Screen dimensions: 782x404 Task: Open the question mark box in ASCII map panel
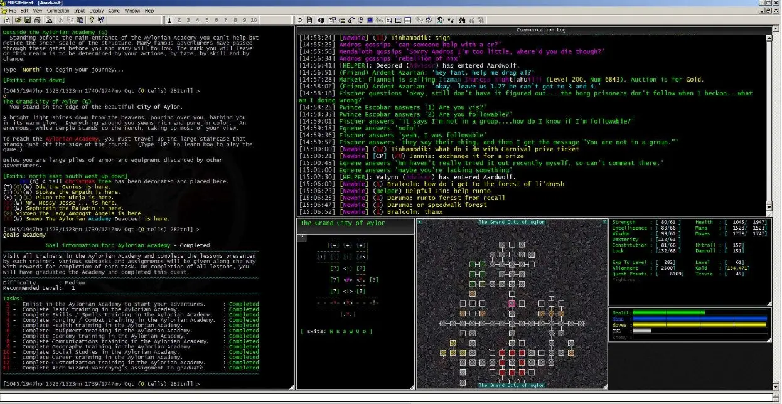[x=301, y=237]
